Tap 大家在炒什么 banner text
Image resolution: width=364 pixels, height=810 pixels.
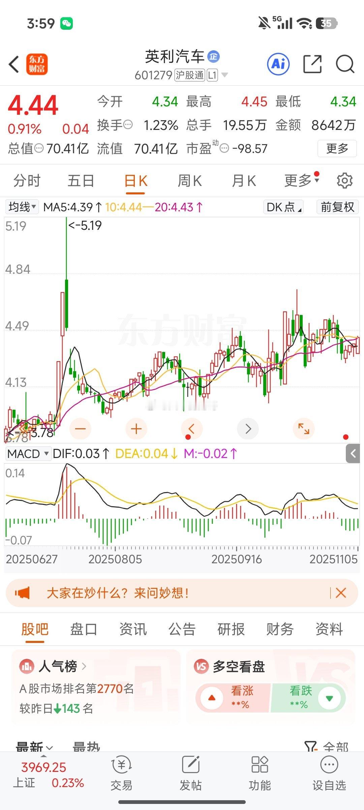118,593
